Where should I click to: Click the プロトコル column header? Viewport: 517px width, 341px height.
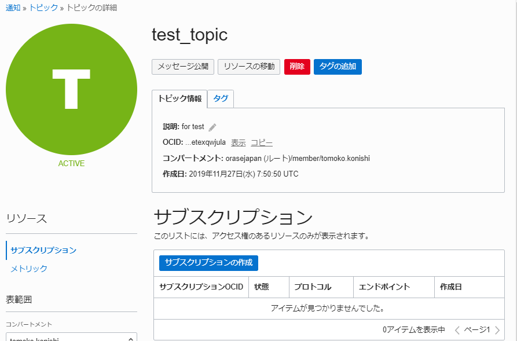coord(313,287)
